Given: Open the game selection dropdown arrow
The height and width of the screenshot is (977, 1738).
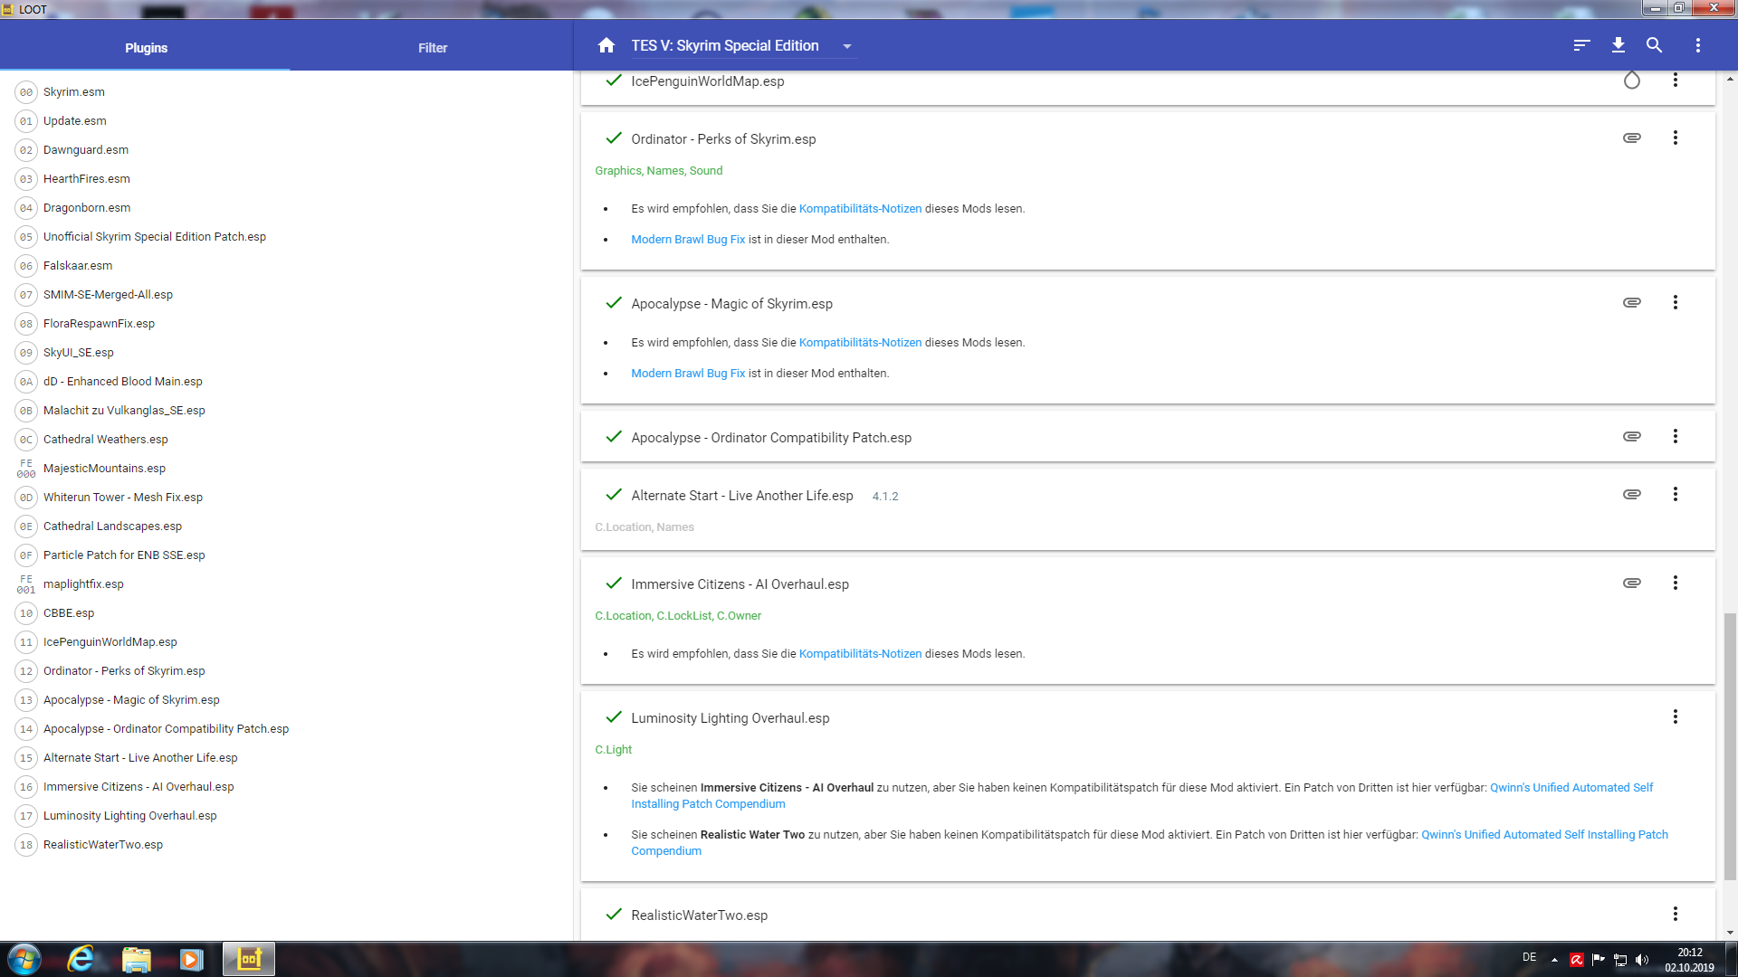Looking at the screenshot, I should (x=847, y=46).
